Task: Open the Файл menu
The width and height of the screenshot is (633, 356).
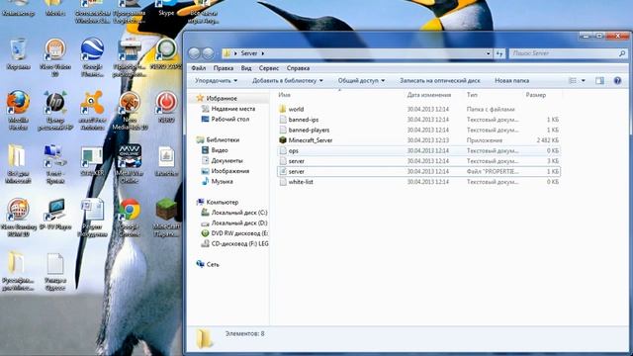Action: [x=199, y=68]
